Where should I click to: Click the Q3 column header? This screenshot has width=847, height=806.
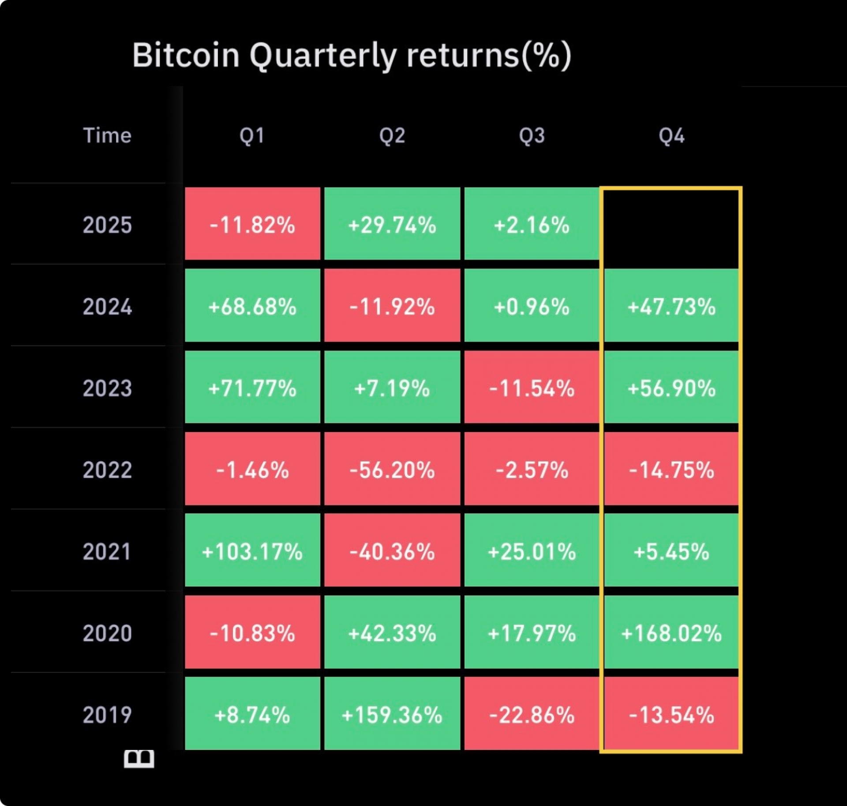(x=532, y=136)
